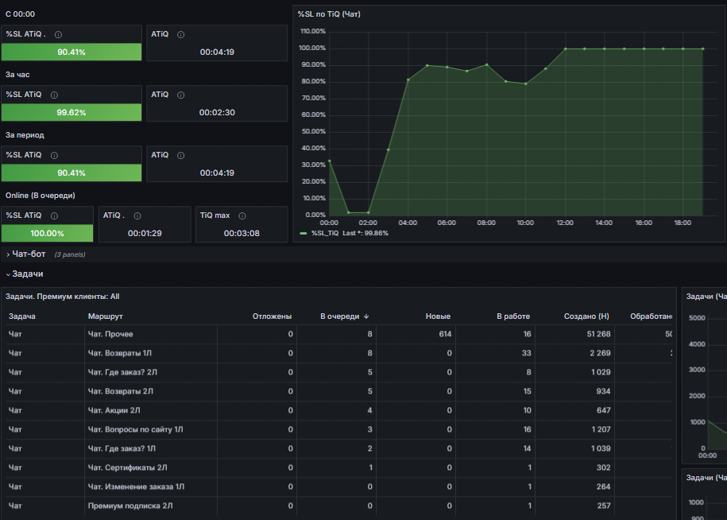Click info icon for Online ATiQ 00:01:29
This screenshot has width=727, height=520.
tap(137, 215)
